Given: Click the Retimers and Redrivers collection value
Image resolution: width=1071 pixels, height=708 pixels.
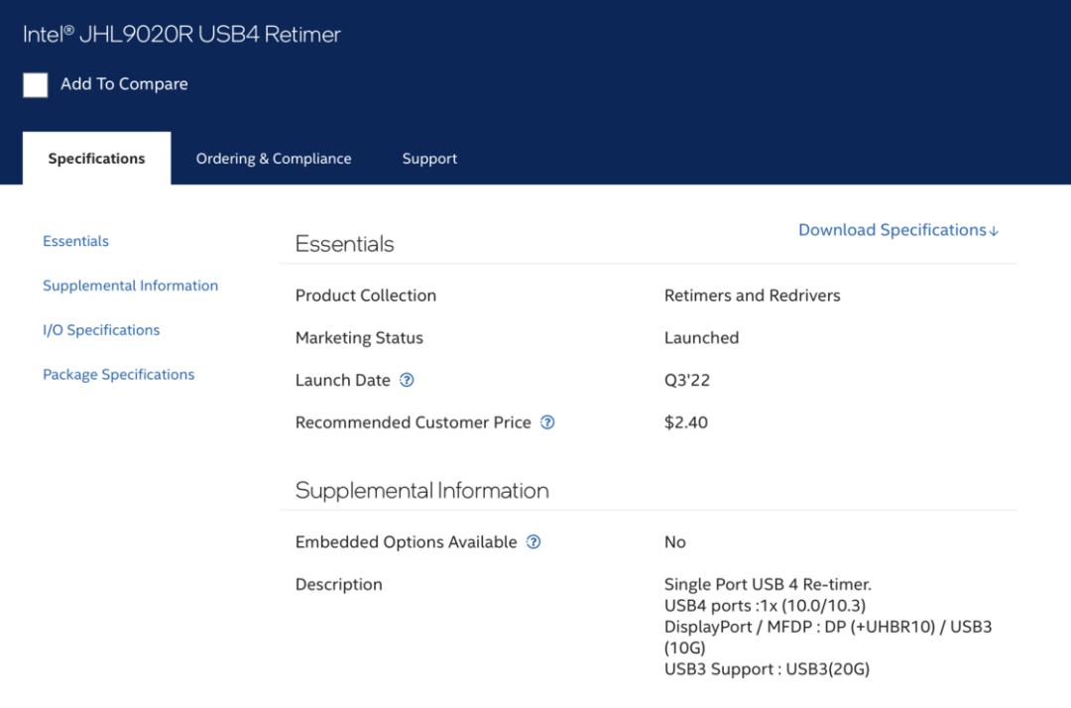Looking at the screenshot, I should tap(752, 295).
